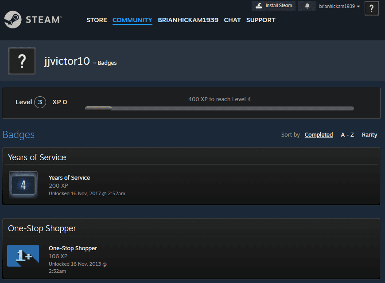The image size is (385, 283).
Task: Open the notifications bell icon
Action: click(x=307, y=6)
